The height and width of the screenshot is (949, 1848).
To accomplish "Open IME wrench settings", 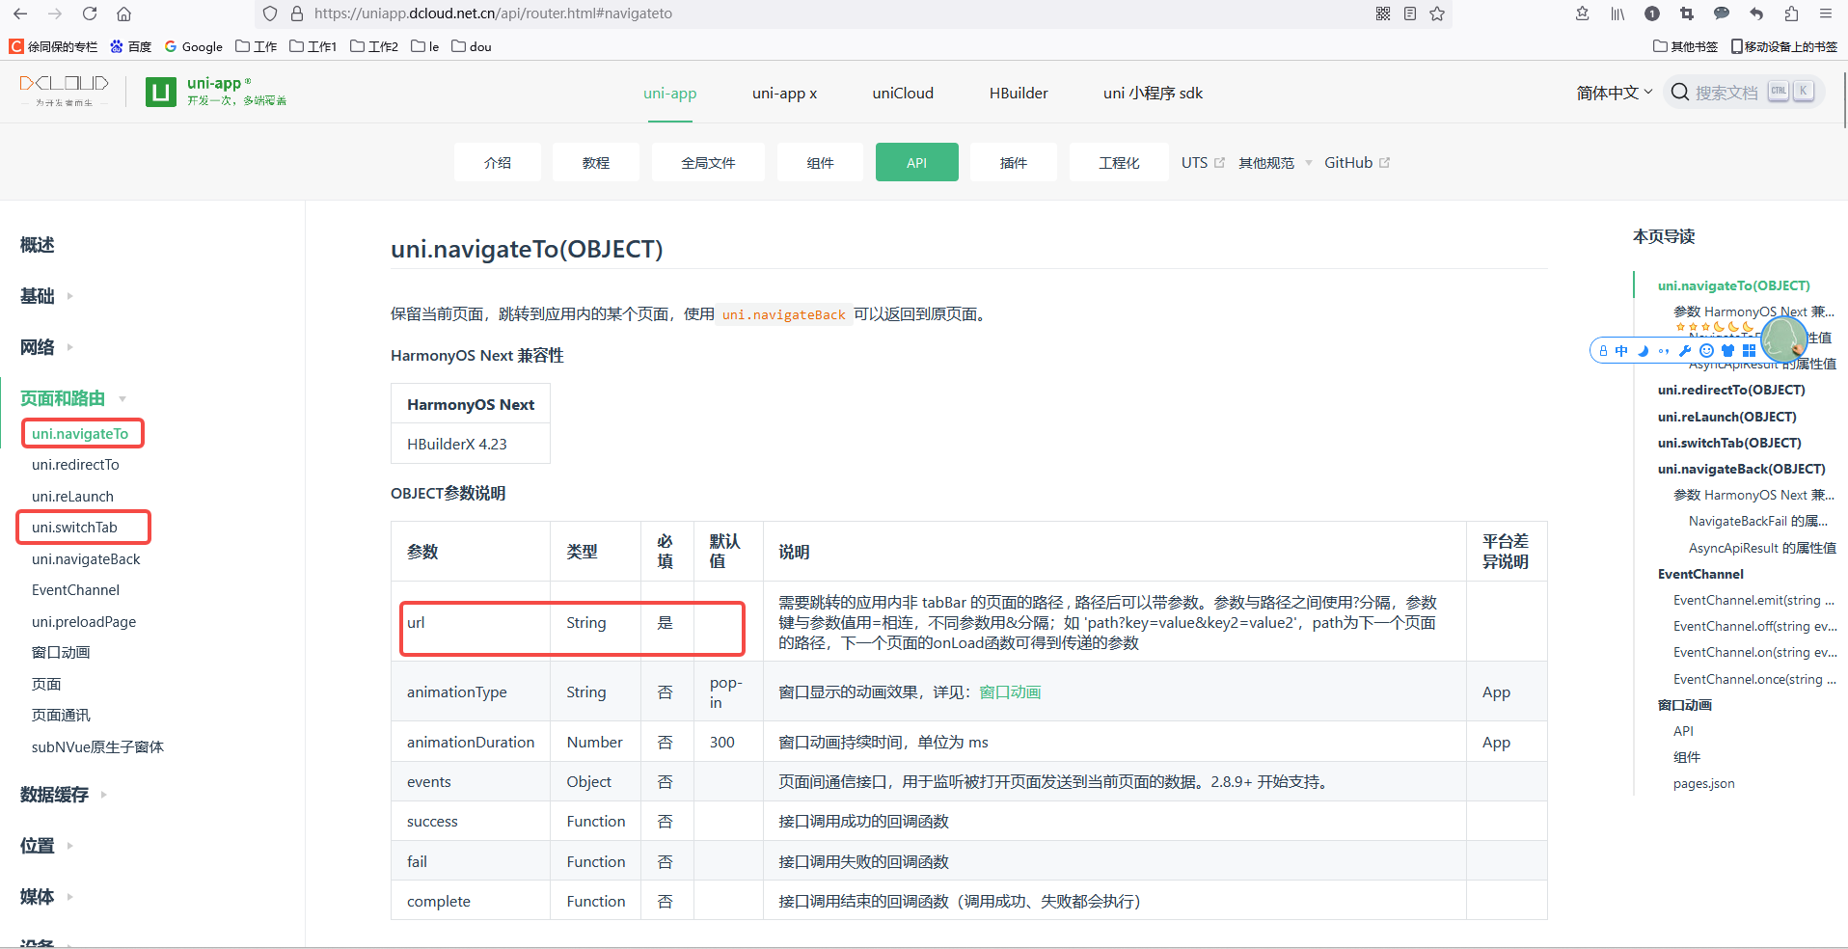I will pos(1685,351).
